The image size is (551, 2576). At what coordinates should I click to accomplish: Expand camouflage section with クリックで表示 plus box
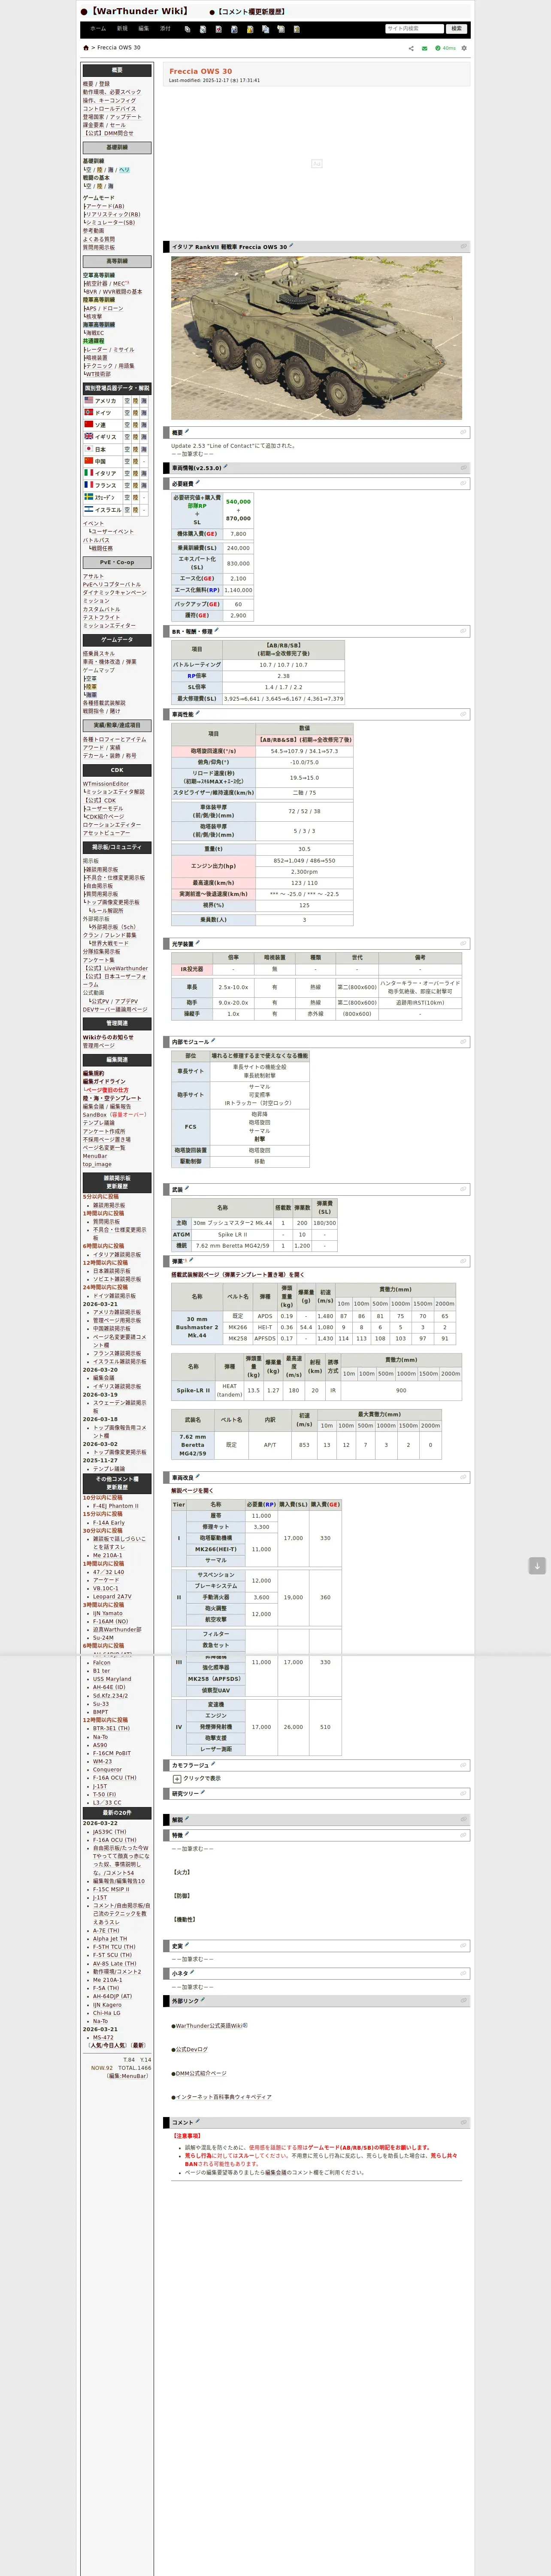point(177,1779)
